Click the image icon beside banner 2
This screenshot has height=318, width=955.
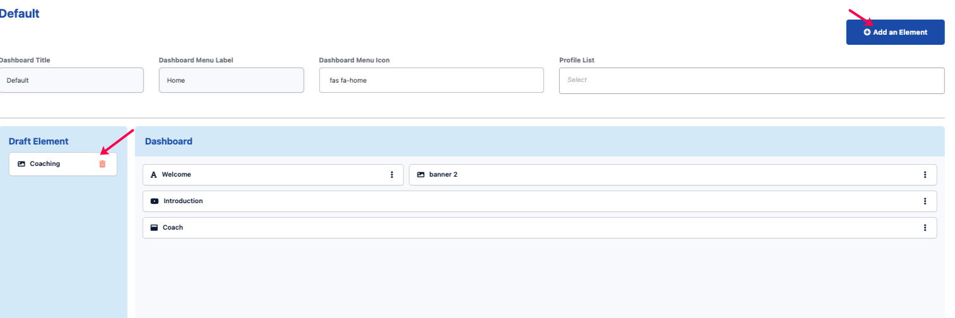click(421, 175)
